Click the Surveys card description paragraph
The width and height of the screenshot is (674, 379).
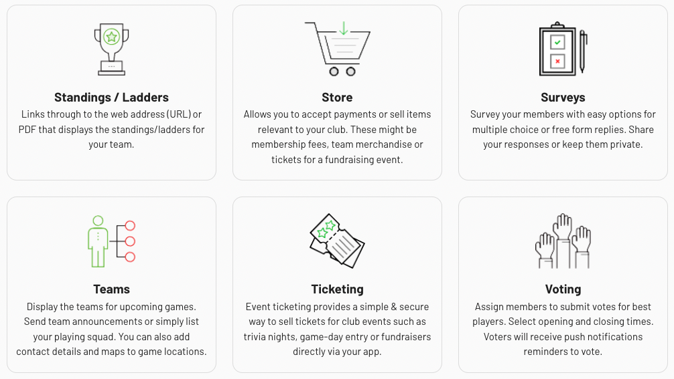click(x=563, y=130)
